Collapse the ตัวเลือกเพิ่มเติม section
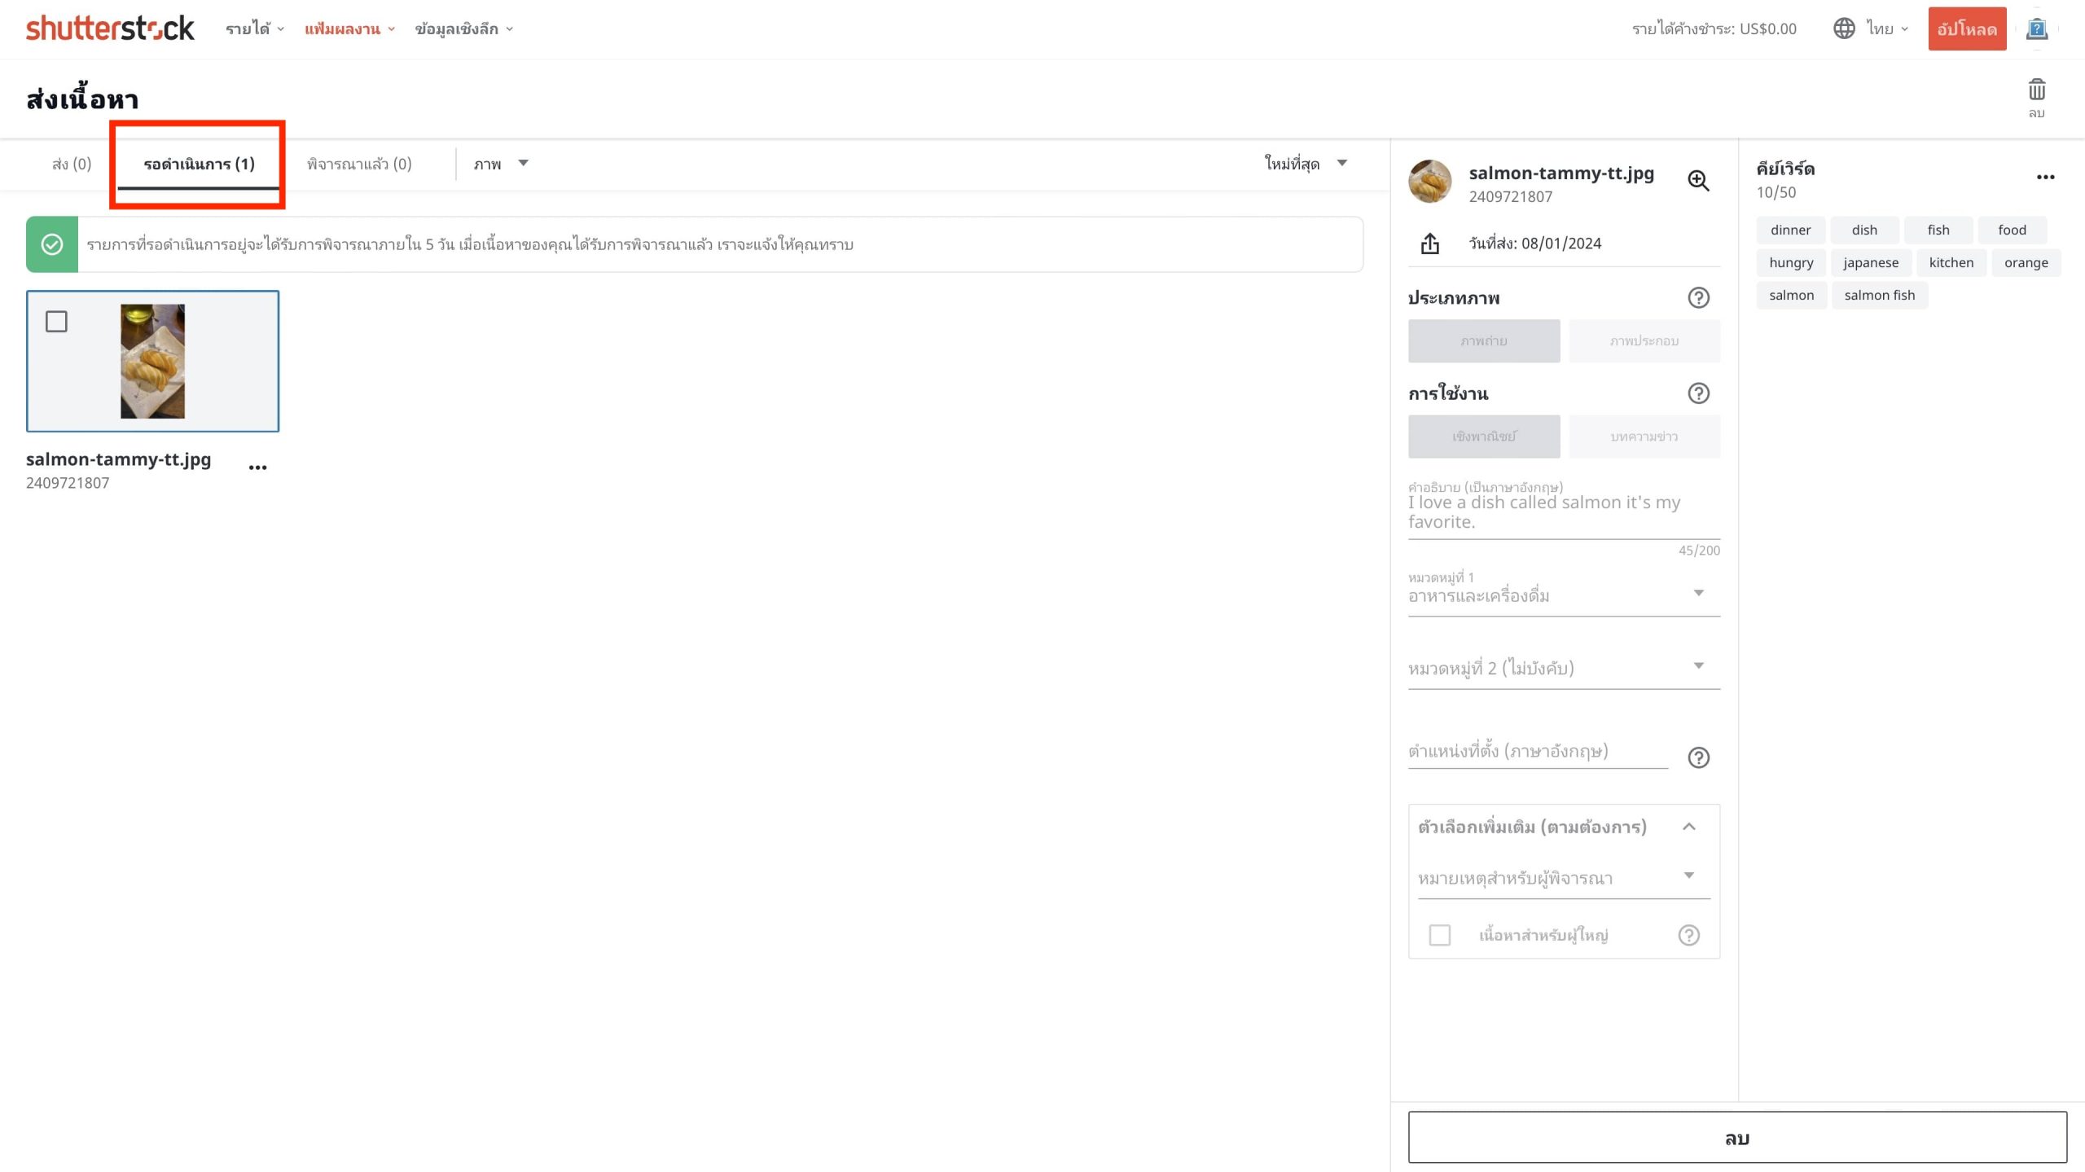This screenshot has width=2085, height=1172. click(x=1689, y=827)
